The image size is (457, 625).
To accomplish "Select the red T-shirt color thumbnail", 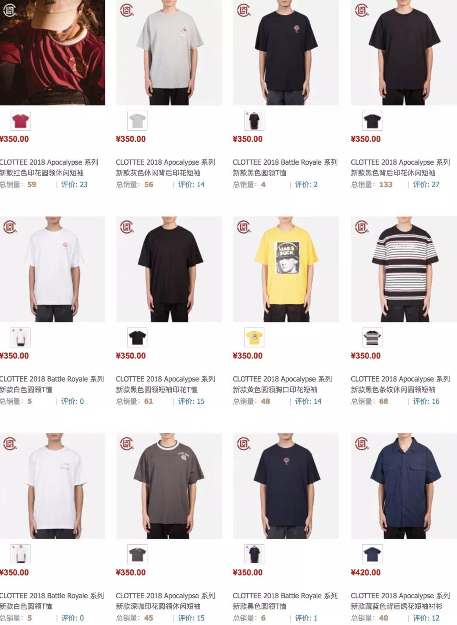I will [20, 121].
